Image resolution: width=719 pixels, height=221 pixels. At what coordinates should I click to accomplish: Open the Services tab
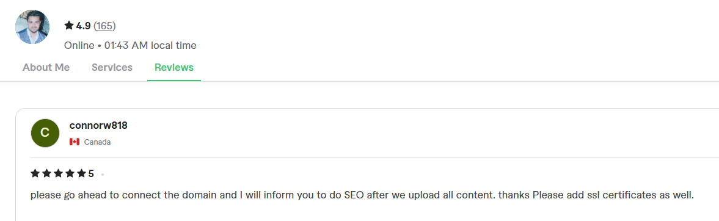click(x=112, y=67)
